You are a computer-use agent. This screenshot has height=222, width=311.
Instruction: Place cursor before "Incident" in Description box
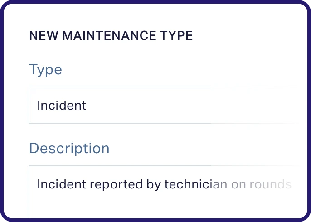37,184
